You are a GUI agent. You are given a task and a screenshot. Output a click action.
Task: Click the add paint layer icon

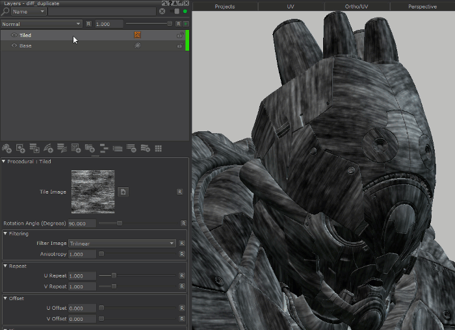tap(7, 149)
